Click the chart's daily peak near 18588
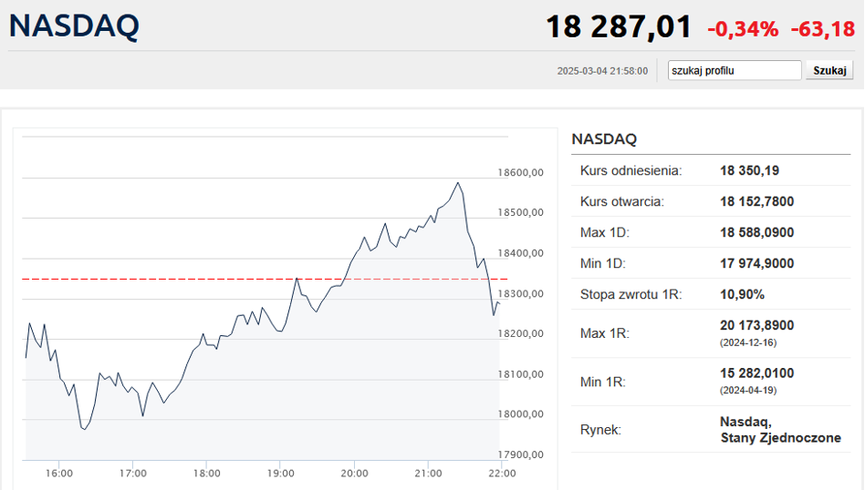The height and width of the screenshot is (490, 865). click(458, 183)
